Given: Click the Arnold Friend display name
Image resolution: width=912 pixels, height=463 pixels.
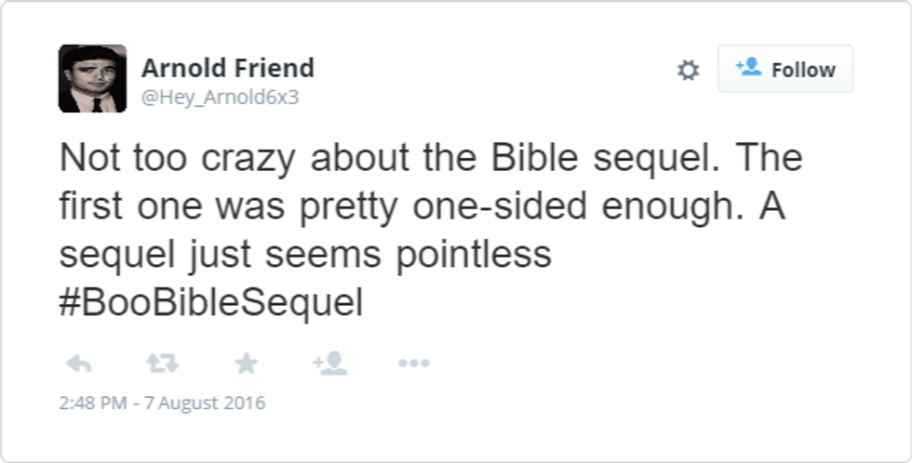Looking at the screenshot, I should [227, 68].
